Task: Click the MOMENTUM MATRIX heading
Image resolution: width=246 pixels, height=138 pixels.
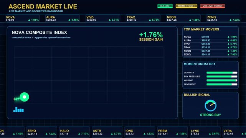Action: [x=200, y=64]
